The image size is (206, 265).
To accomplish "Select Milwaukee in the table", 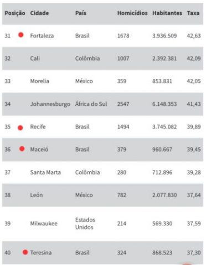I will (x=44, y=224).
